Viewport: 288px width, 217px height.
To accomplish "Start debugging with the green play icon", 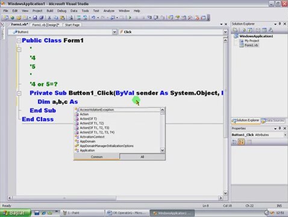I will (x=130, y=17).
